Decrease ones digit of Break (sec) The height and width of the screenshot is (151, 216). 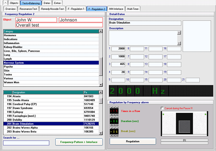pyautogui.click(x=117, y=135)
